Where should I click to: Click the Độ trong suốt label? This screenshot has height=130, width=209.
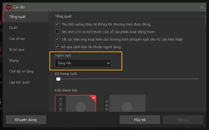[x=66, y=74]
